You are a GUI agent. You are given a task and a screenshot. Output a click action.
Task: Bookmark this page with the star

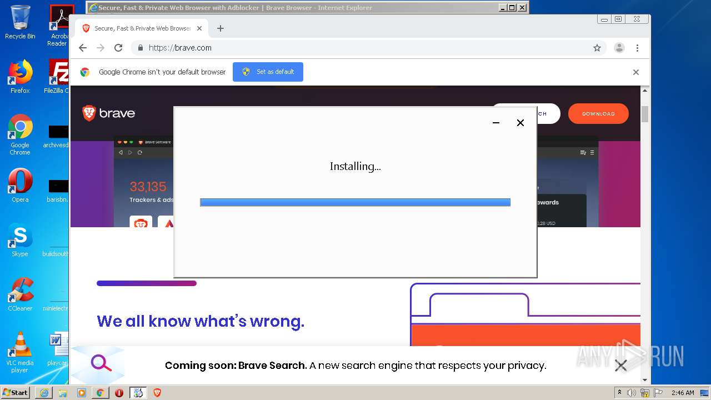click(x=597, y=48)
